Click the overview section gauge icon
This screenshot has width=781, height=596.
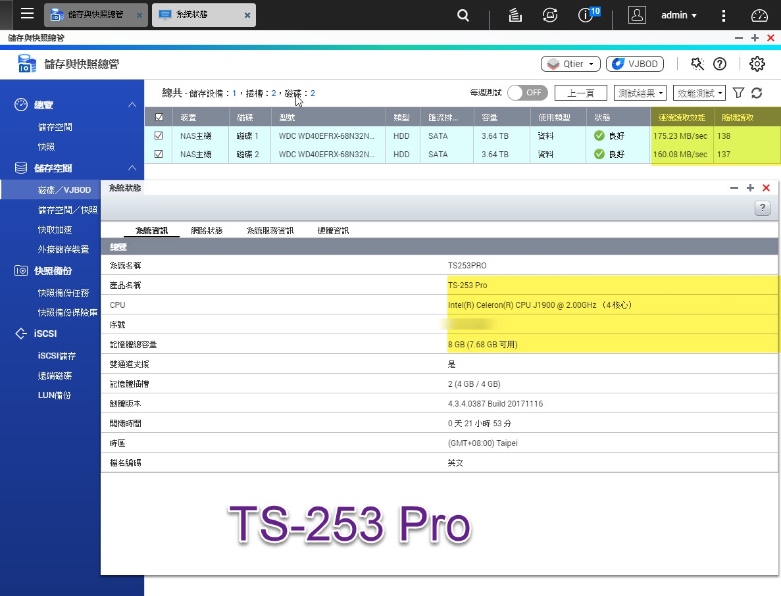click(x=21, y=105)
